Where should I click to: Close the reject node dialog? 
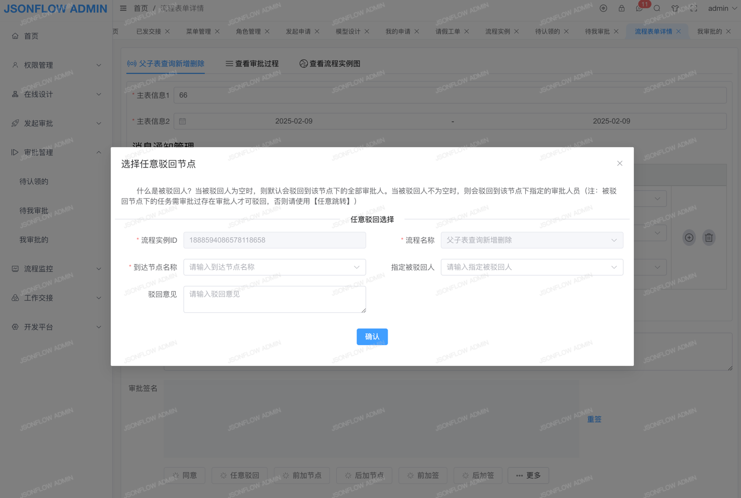tap(619, 163)
